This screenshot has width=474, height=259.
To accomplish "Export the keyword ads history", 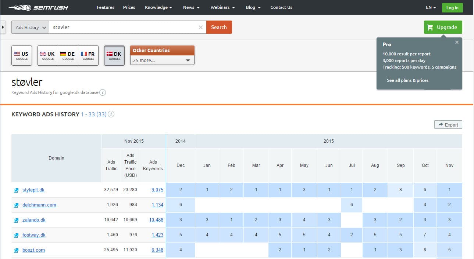I will 448,125.
